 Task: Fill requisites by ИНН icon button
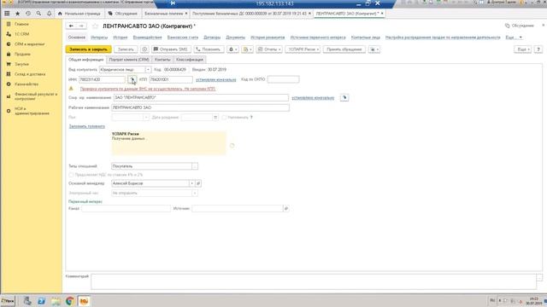click(x=132, y=79)
